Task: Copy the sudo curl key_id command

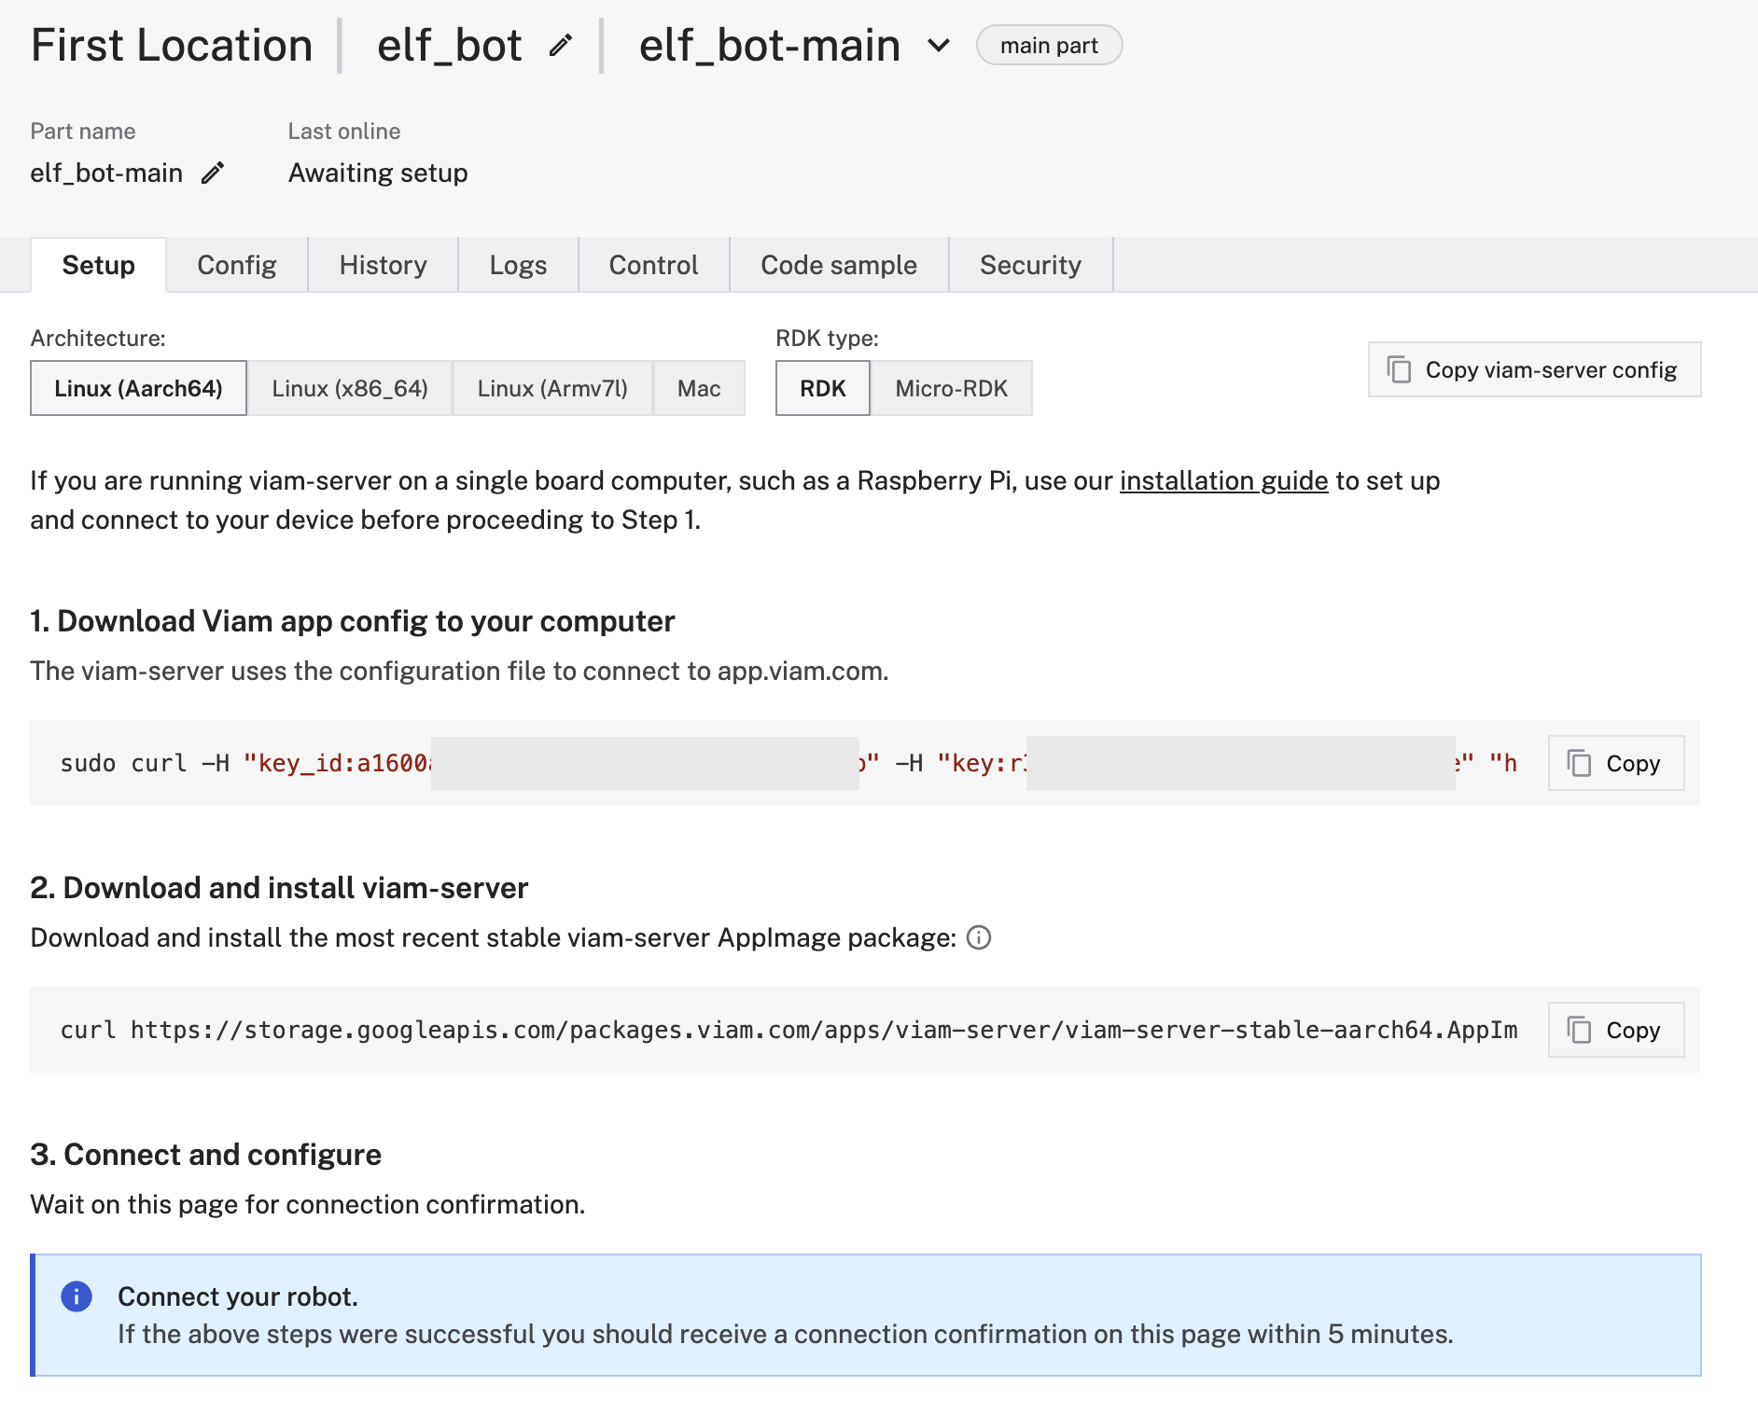Action: (x=1616, y=763)
